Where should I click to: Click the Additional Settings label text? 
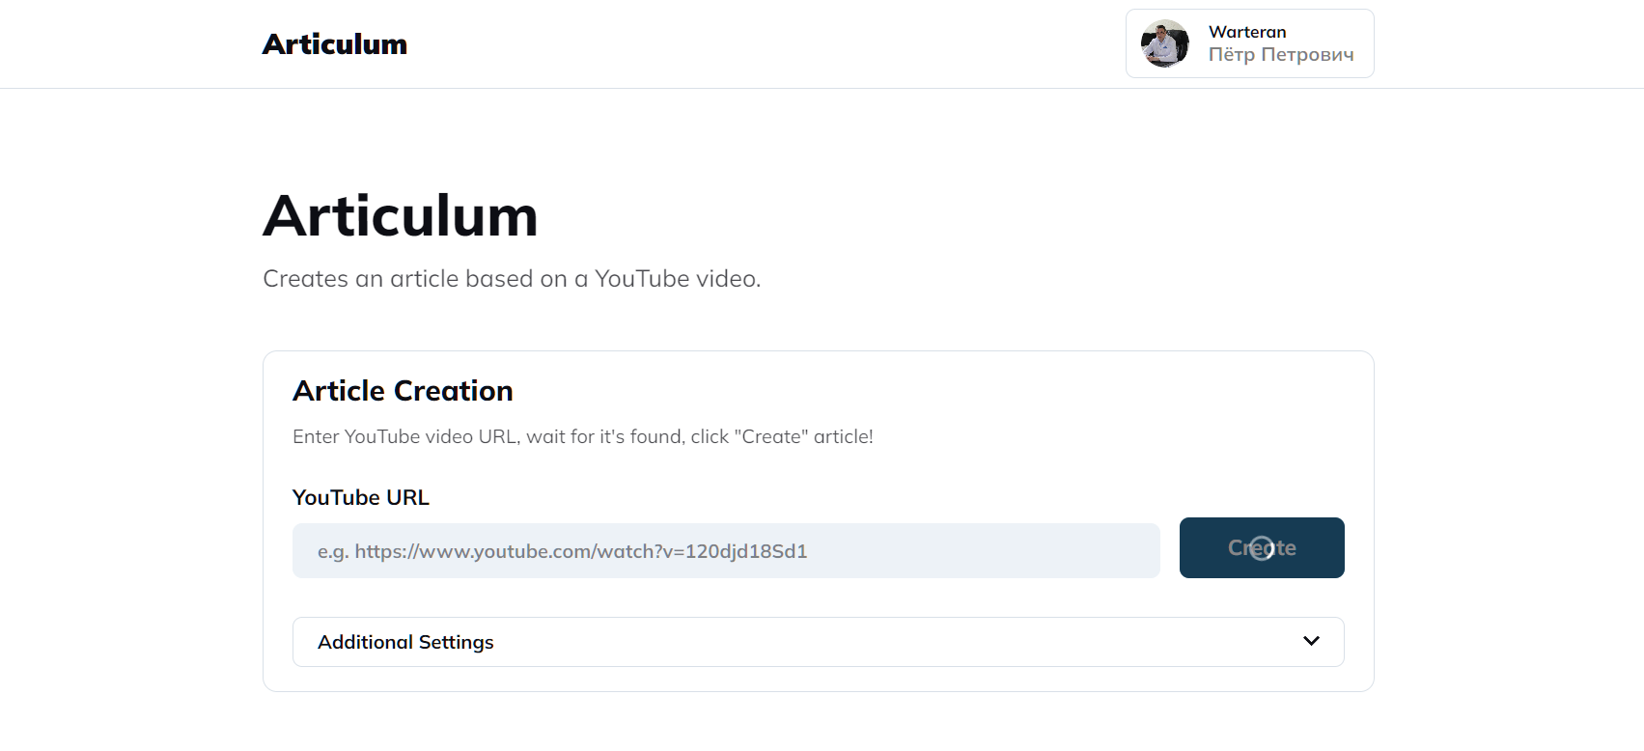tap(405, 642)
